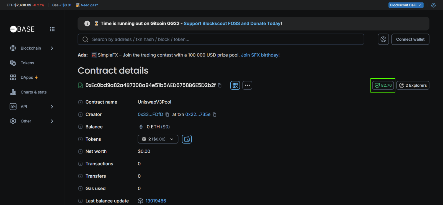
Task: Focus the address/txn hash search field
Action: pyautogui.click(x=221, y=39)
